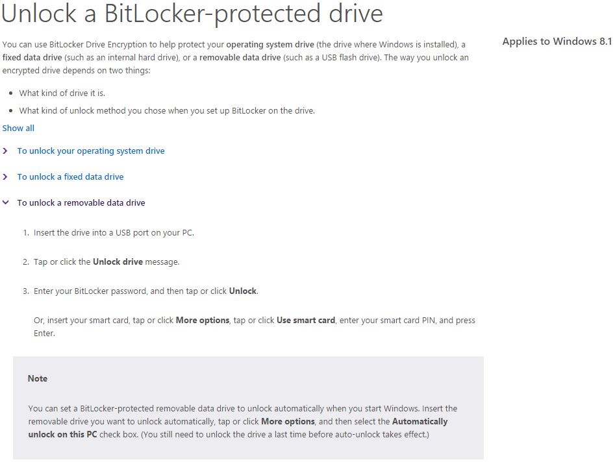
Task: Open "To unlock your operating system drive" link
Action: pyautogui.click(x=91, y=151)
